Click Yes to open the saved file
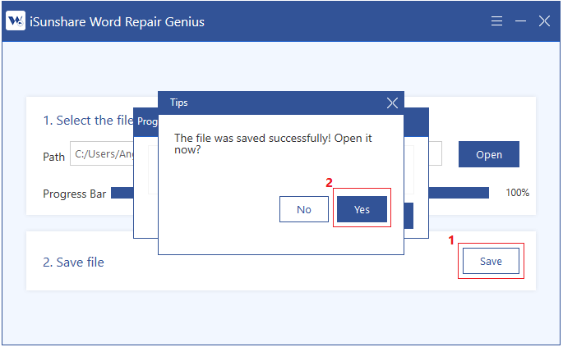This screenshot has width=563, height=347. pos(362,209)
